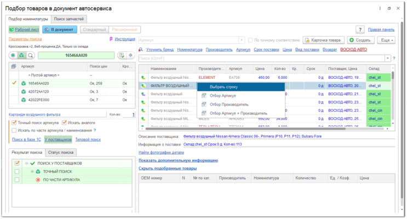Collapse the ПОИСК У ПОСТАВЩИКОВ tree node
This screenshot has width=407, height=219.
coord(26,163)
